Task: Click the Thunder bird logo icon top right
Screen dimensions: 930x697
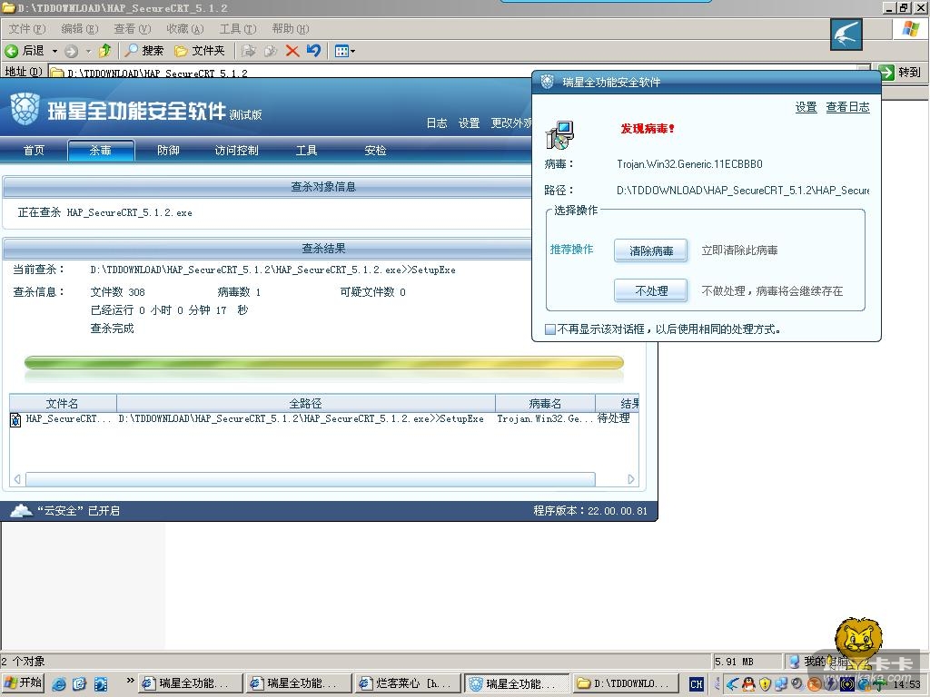Action: (846, 34)
